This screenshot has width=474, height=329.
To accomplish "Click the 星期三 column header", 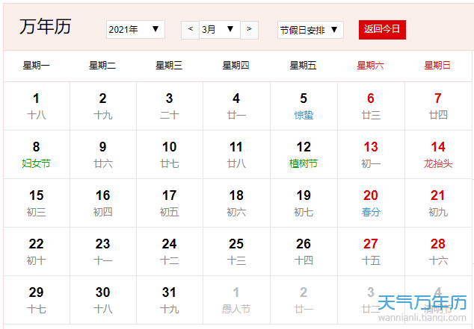I will tap(169, 66).
